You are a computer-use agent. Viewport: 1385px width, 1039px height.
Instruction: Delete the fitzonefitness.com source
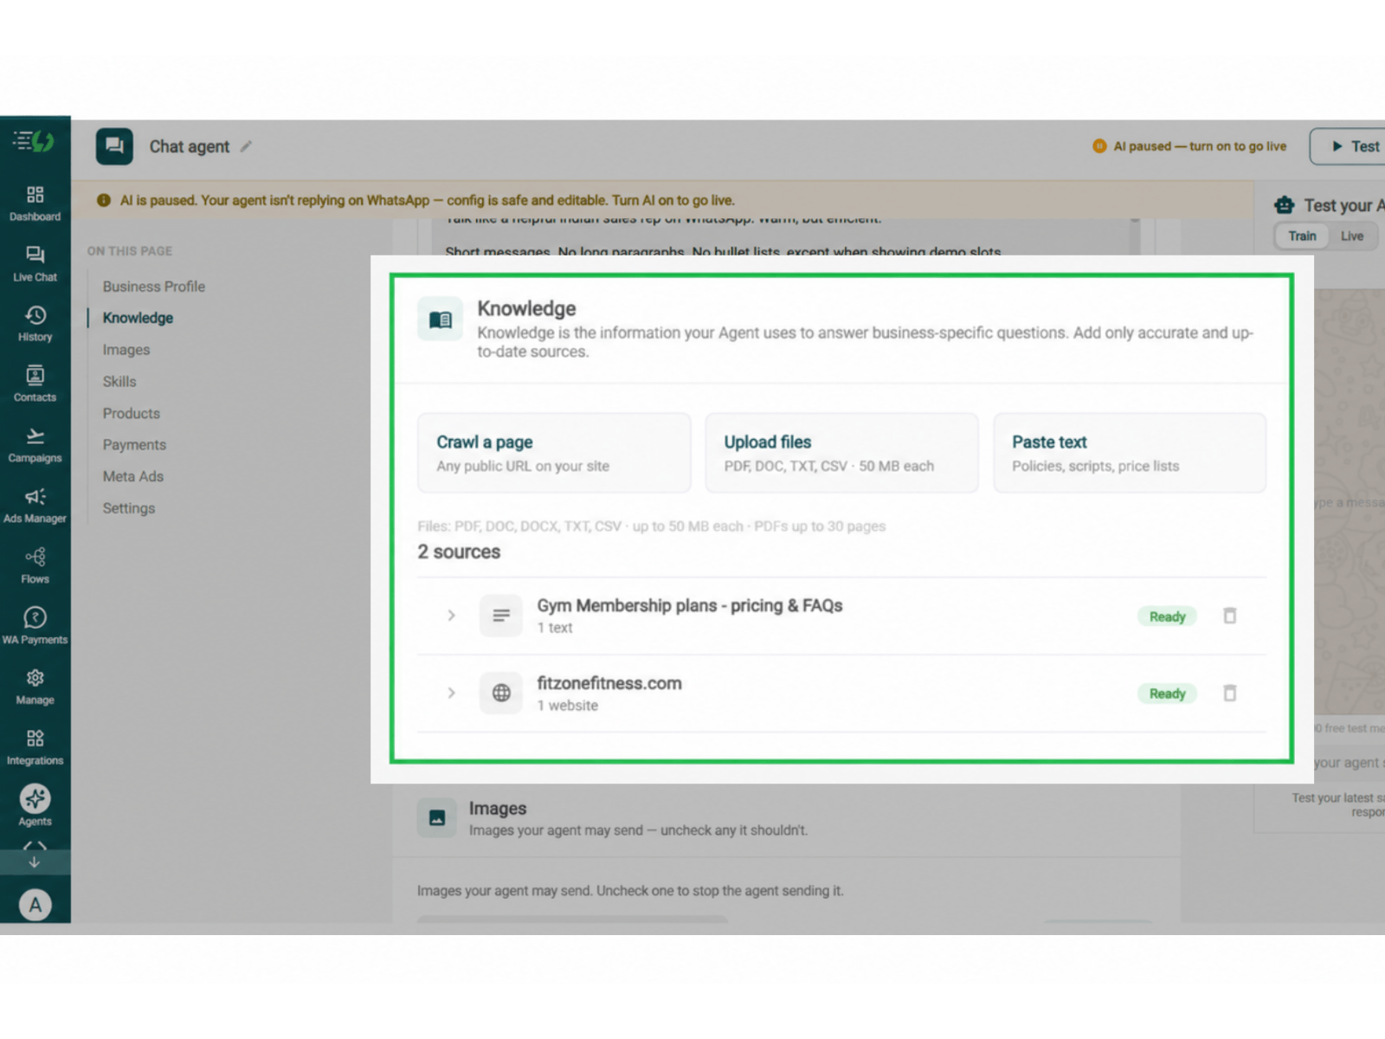tap(1229, 693)
